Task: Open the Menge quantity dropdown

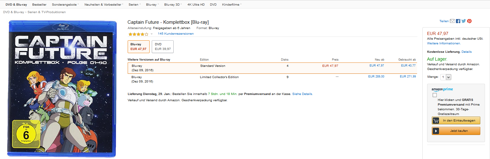Action: (x=446, y=77)
